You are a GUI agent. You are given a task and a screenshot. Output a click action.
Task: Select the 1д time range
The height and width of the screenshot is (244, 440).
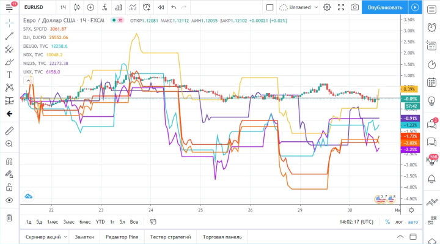pyautogui.click(x=29, y=222)
